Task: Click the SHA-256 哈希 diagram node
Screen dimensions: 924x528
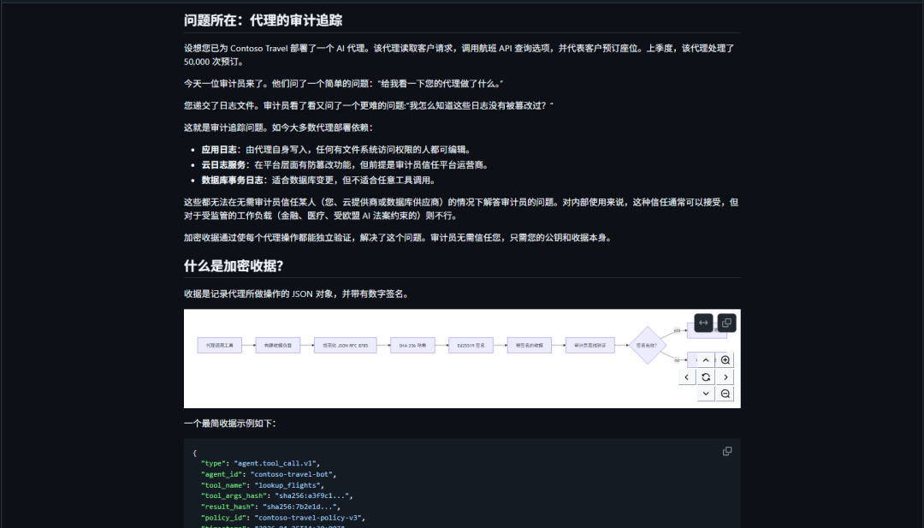Action: [x=412, y=346]
